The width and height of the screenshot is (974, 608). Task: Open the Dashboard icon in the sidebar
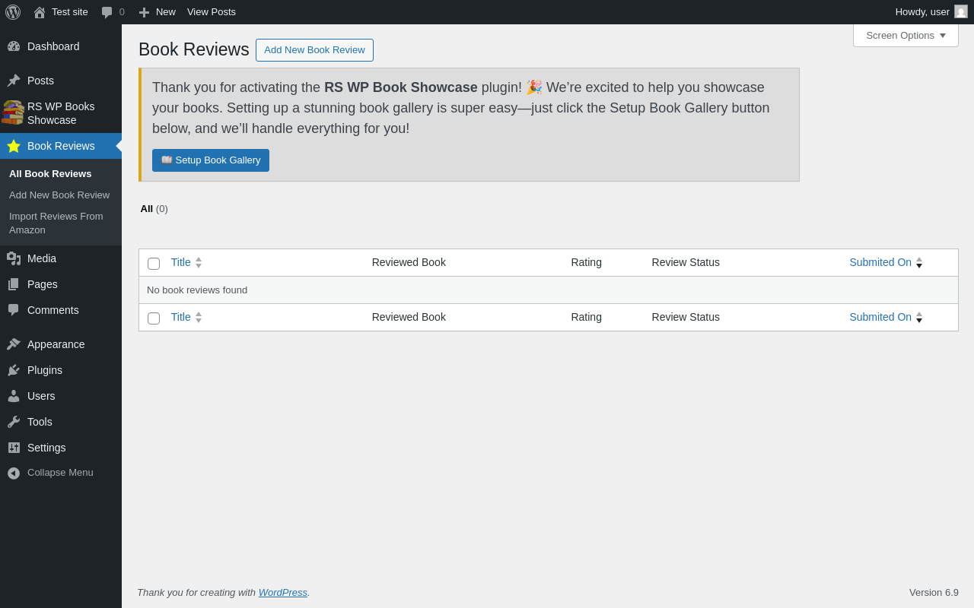coord(14,46)
